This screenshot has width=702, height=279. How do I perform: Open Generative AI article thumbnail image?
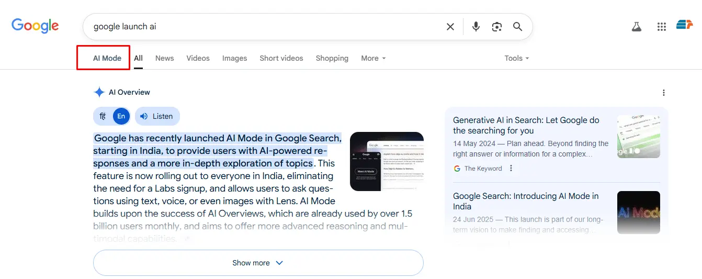638,136
